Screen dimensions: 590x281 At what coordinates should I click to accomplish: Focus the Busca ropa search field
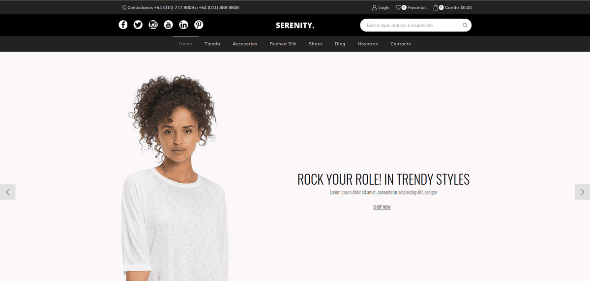(x=411, y=25)
